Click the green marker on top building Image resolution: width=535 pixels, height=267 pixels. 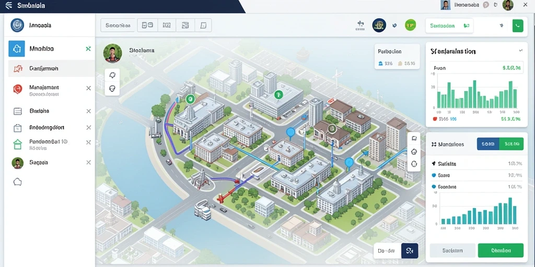pos(278,95)
